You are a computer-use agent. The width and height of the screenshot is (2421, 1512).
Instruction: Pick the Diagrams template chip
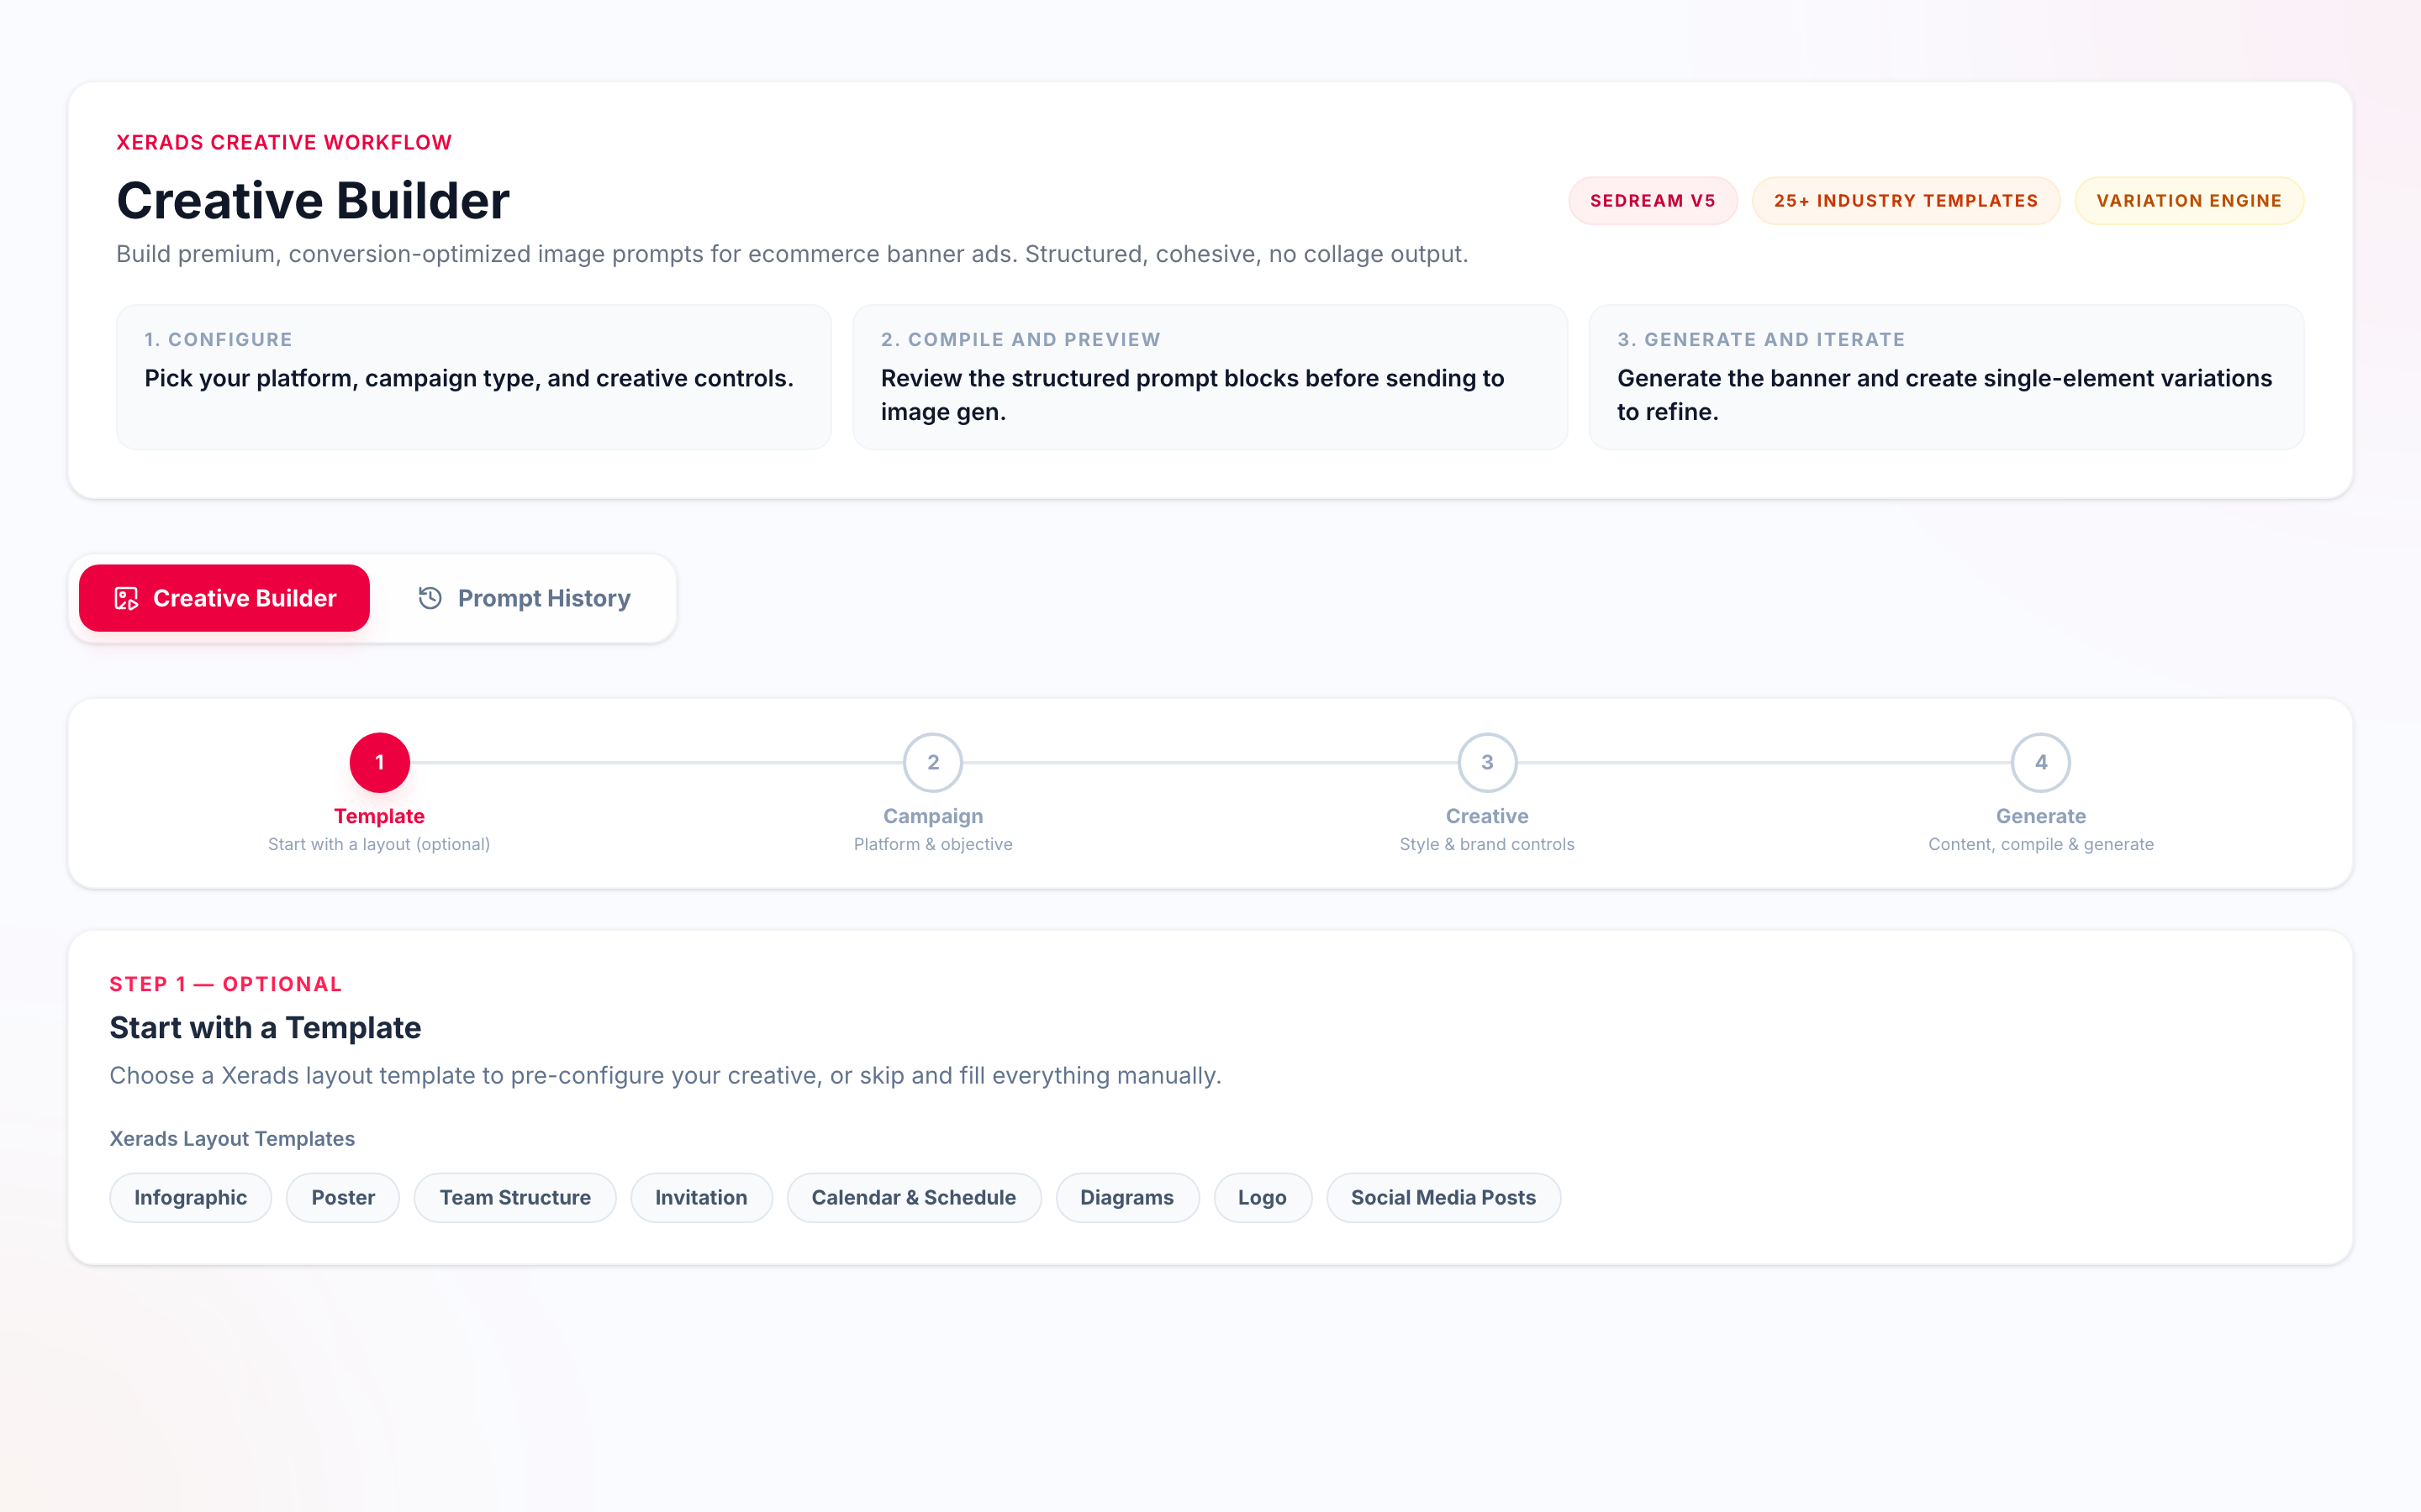[x=1127, y=1197]
